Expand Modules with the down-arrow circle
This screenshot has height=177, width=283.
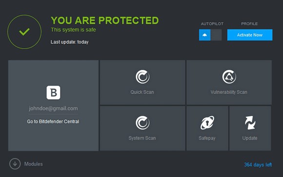pyautogui.click(x=15, y=164)
